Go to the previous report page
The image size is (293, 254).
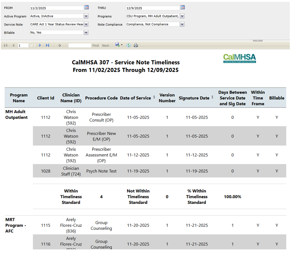[13, 46]
